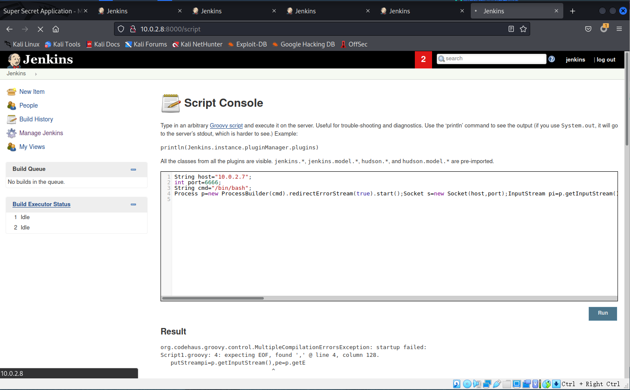This screenshot has width=630, height=390.
Task: Click the script line starting with Process p=new
Action: click(x=395, y=194)
